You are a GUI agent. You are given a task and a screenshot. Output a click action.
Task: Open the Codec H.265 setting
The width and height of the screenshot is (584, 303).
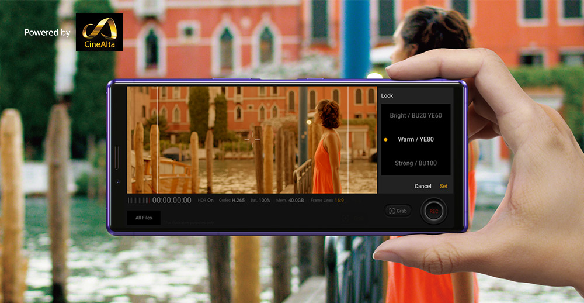pyautogui.click(x=232, y=201)
